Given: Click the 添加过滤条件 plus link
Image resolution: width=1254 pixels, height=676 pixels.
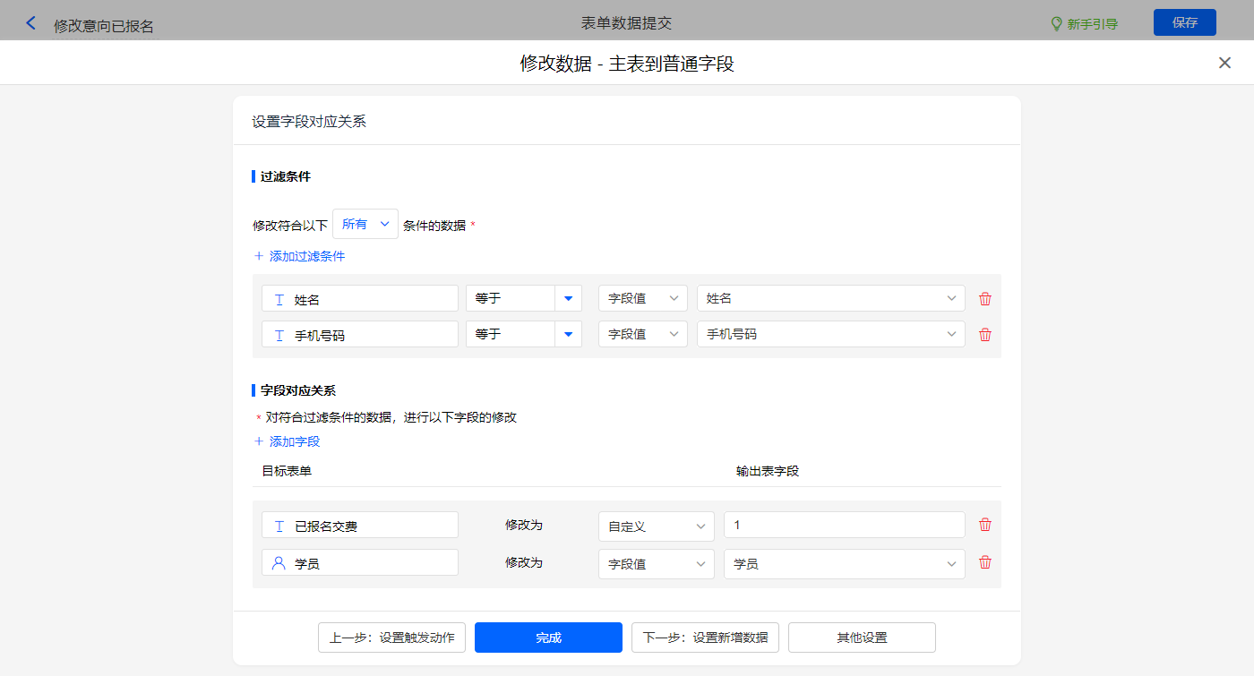Looking at the screenshot, I should (x=299, y=256).
